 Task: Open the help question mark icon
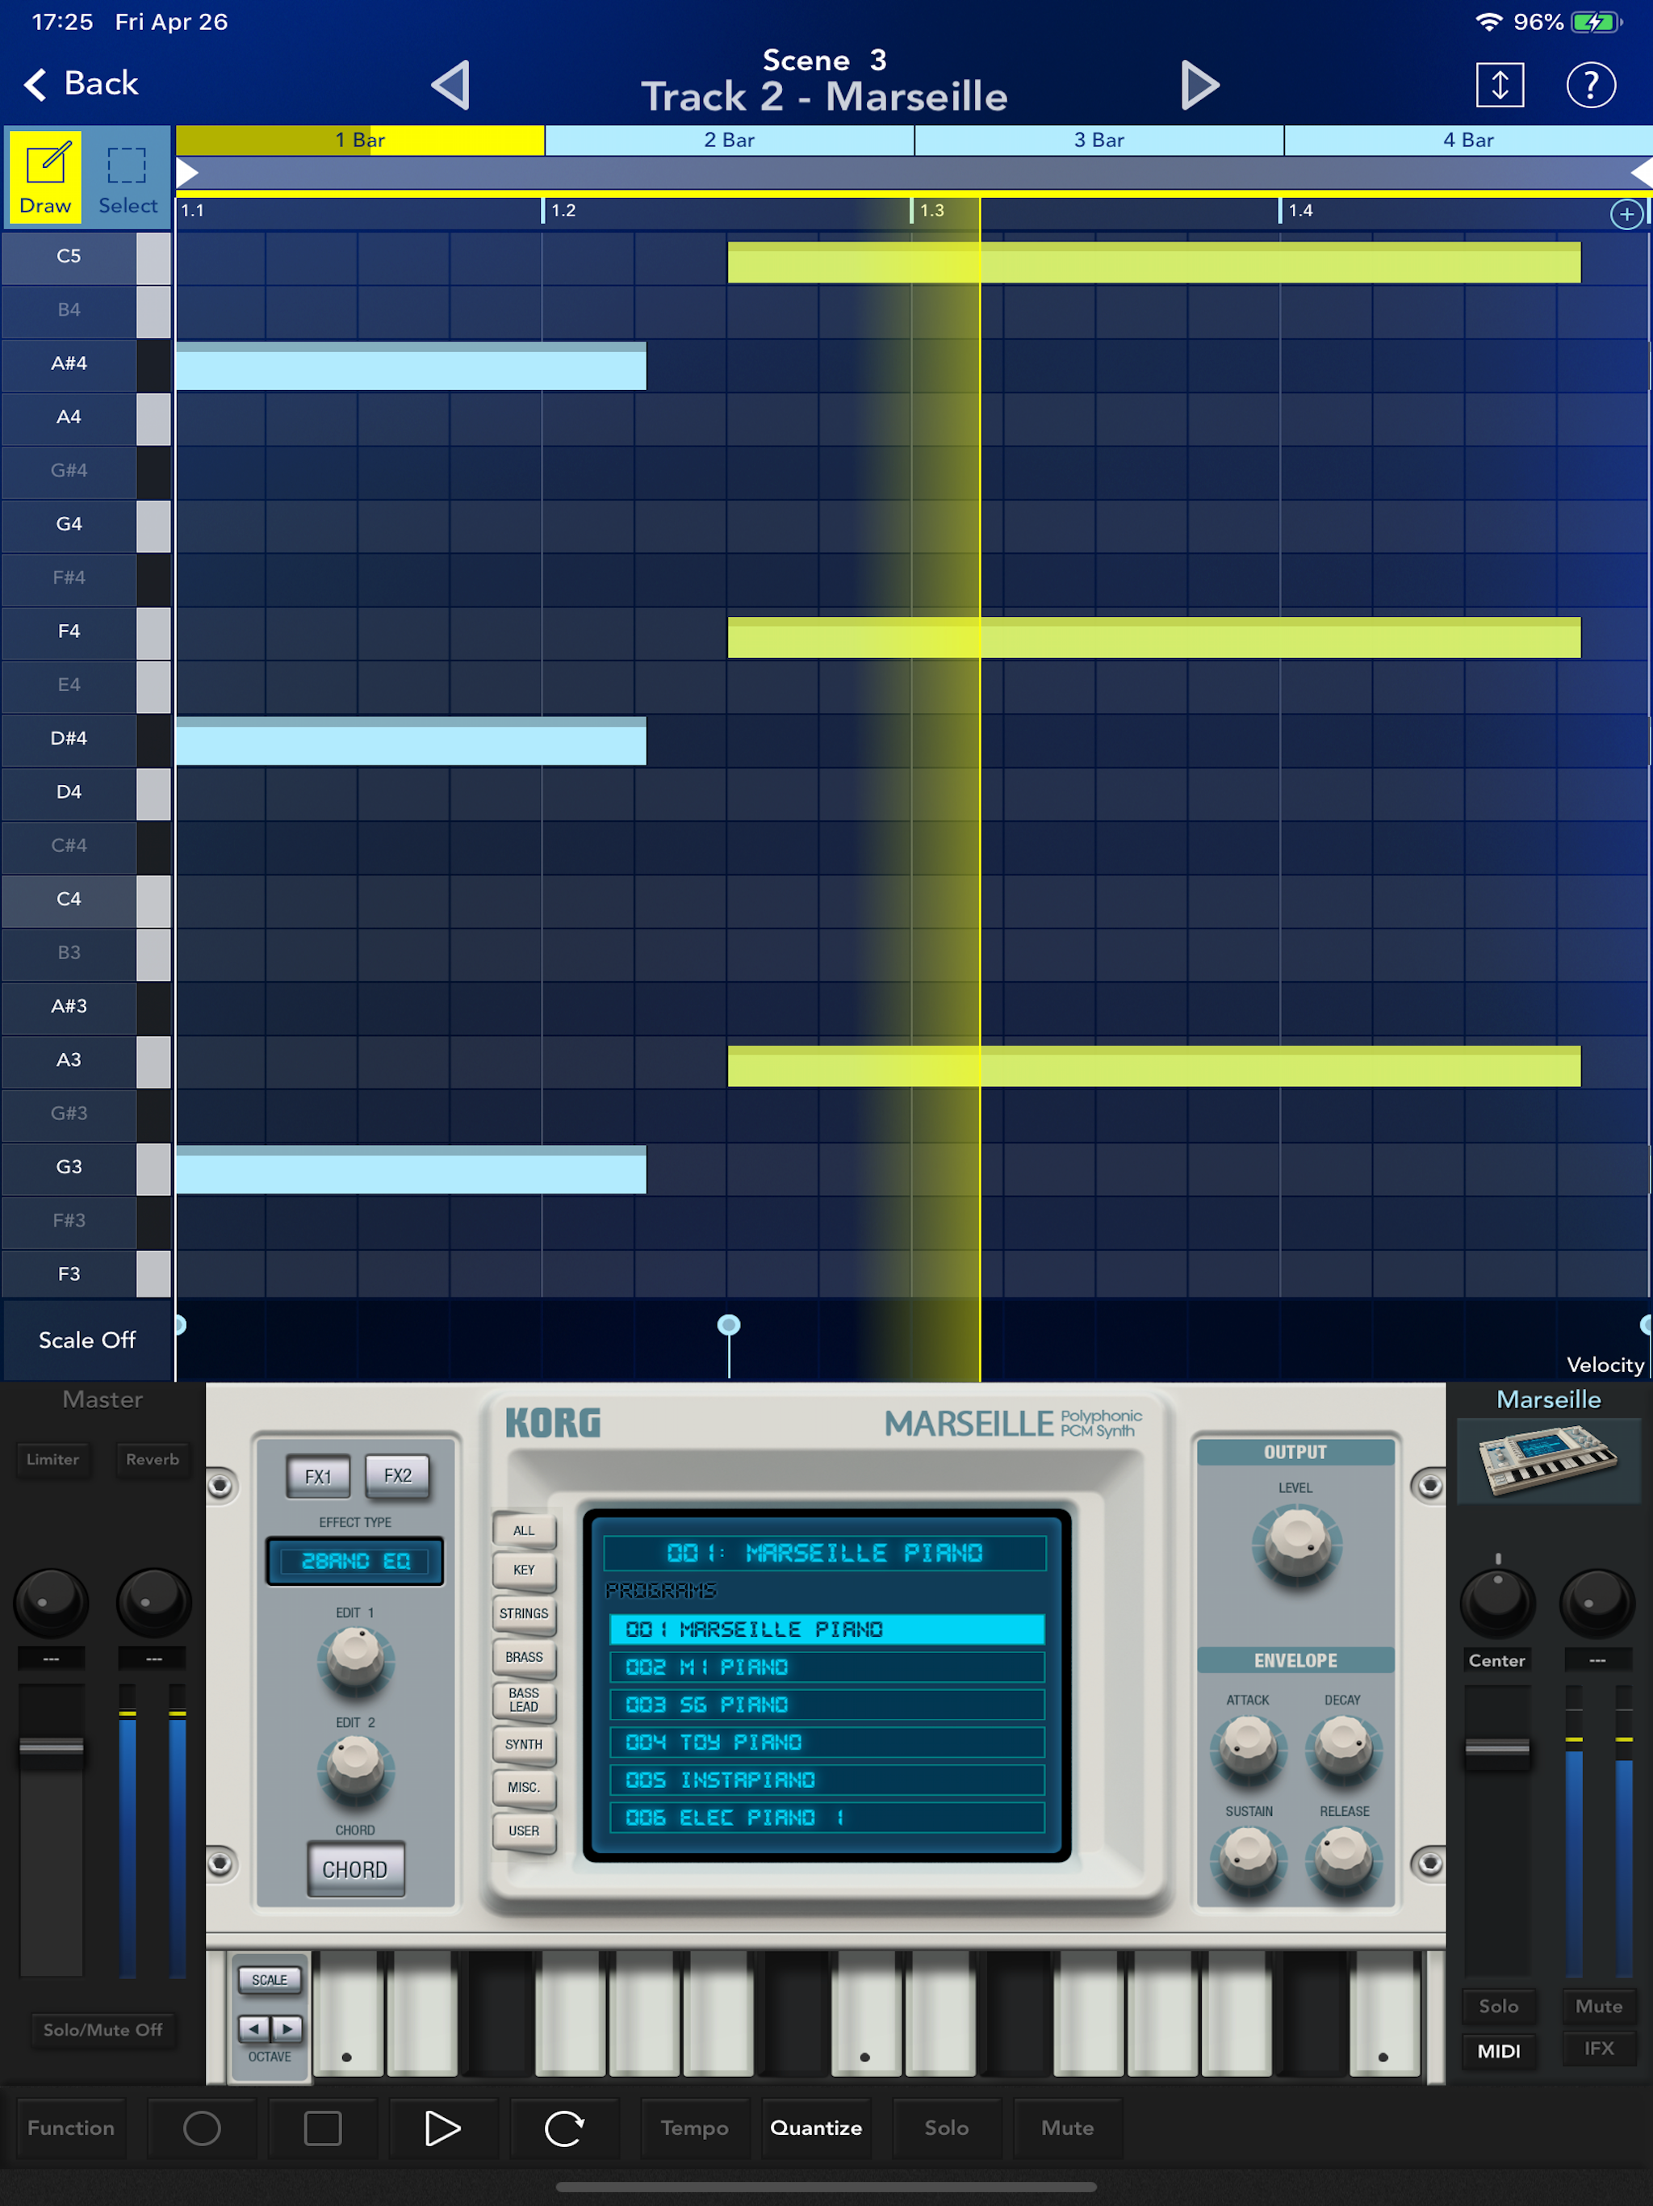1590,85
